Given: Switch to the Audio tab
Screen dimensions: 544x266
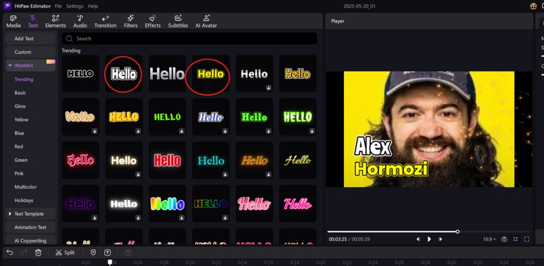Looking at the screenshot, I should point(80,22).
